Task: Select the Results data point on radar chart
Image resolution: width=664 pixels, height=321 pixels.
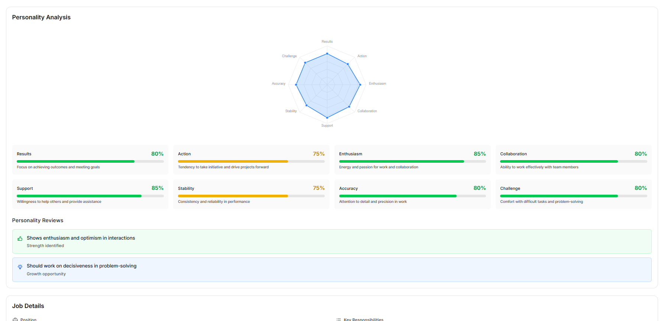Action: pyautogui.click(x=327, y=54)
